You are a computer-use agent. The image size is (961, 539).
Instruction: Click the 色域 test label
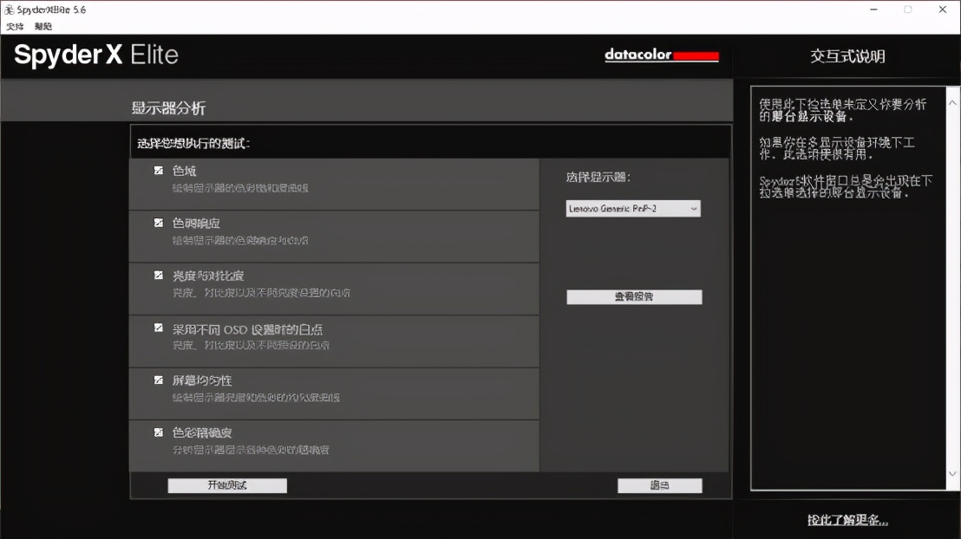(x=185, y=171)
